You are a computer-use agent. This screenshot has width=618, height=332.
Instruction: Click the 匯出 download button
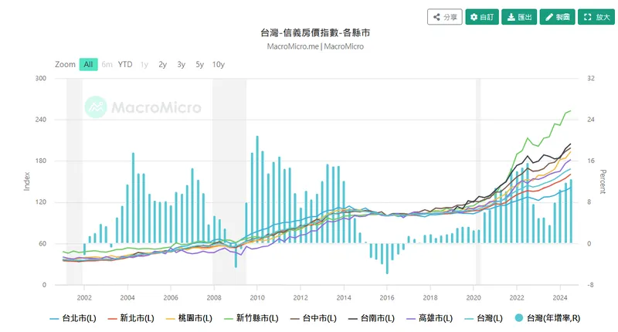point(518,16)
